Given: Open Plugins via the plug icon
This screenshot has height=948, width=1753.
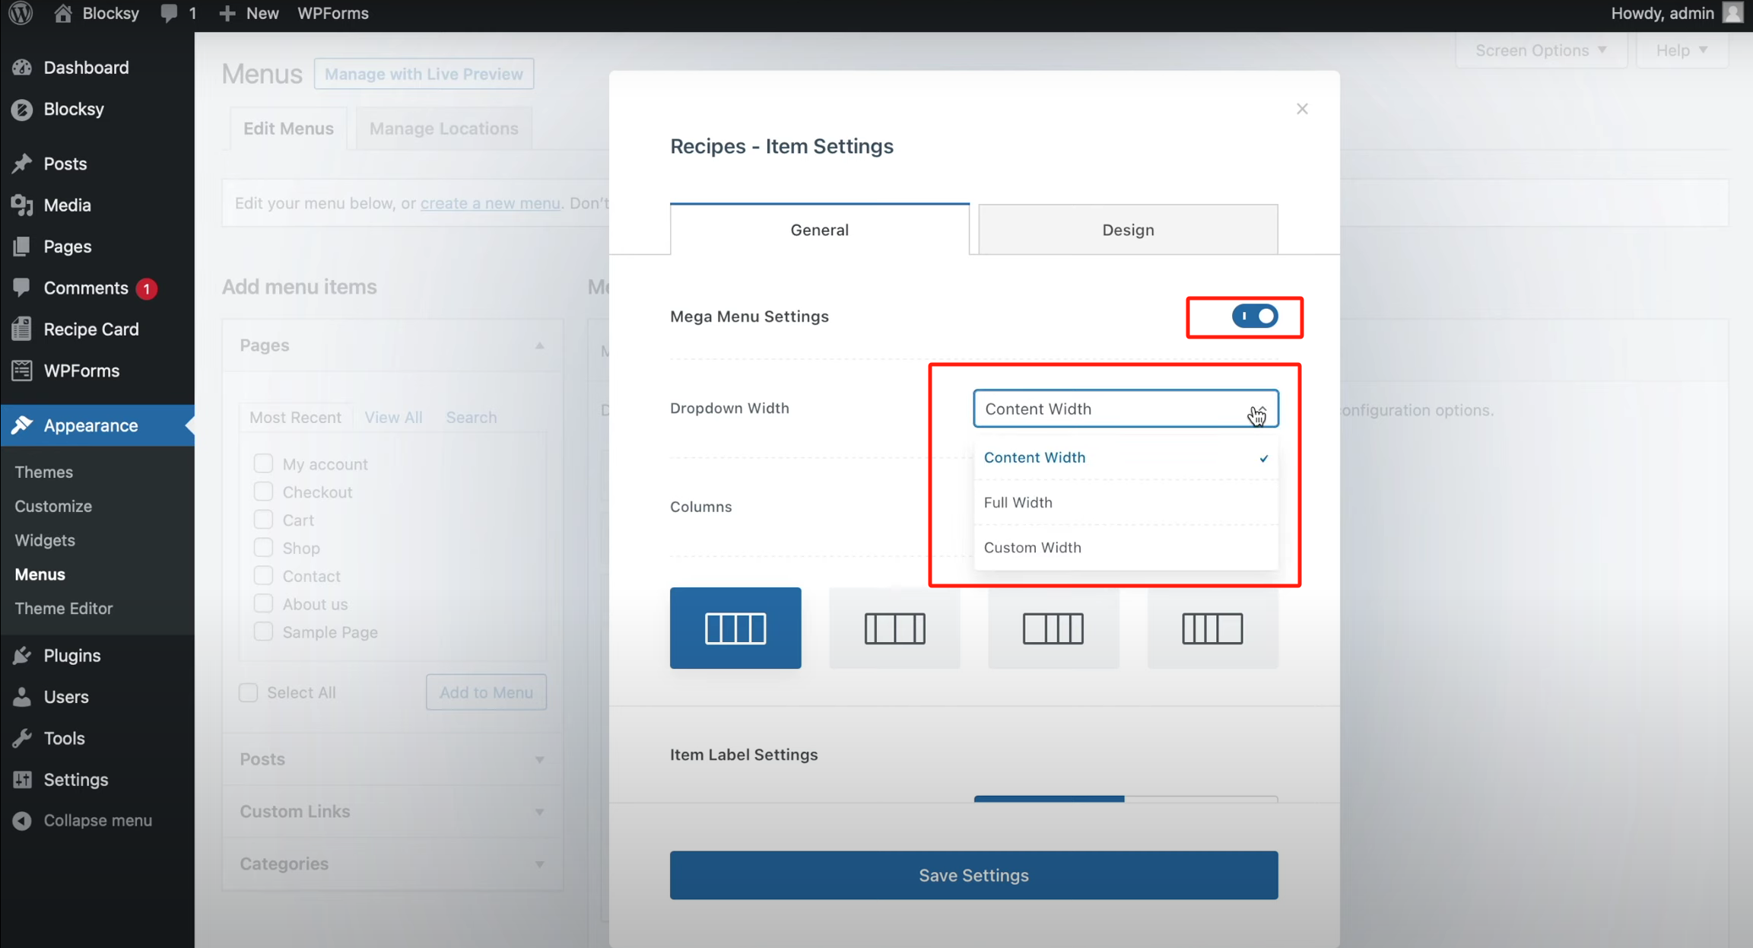Looking at the screenshot, I should 23,655.
